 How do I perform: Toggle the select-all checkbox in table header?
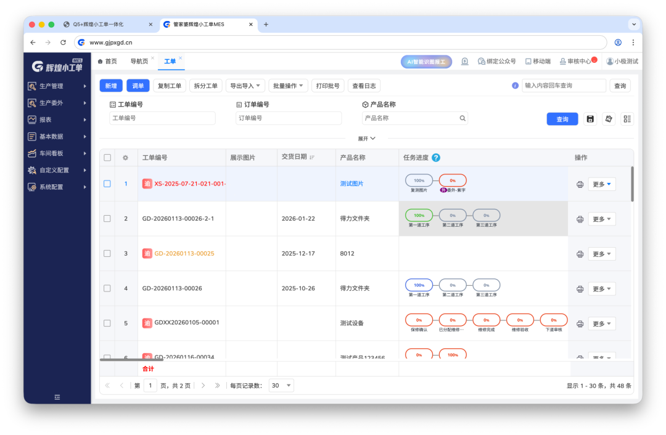click(107, 158)
